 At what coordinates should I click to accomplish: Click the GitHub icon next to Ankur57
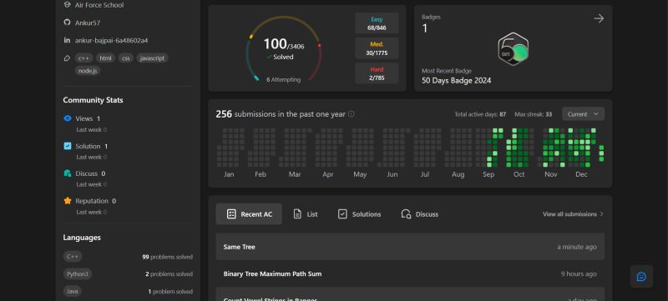(x=67, y=23)
